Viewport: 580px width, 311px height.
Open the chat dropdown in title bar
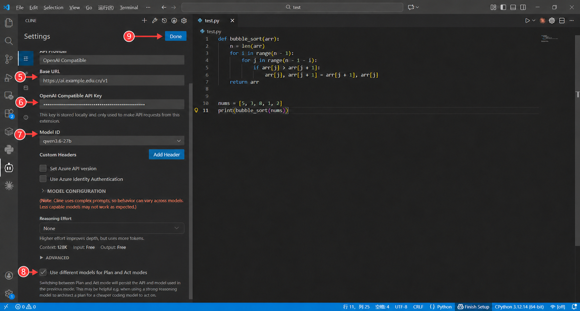tap(413, 7)
